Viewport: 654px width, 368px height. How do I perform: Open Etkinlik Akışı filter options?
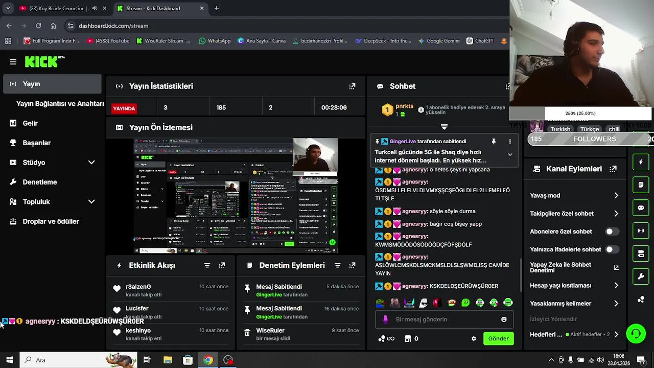pyautogui.click(x=207, y=265)
